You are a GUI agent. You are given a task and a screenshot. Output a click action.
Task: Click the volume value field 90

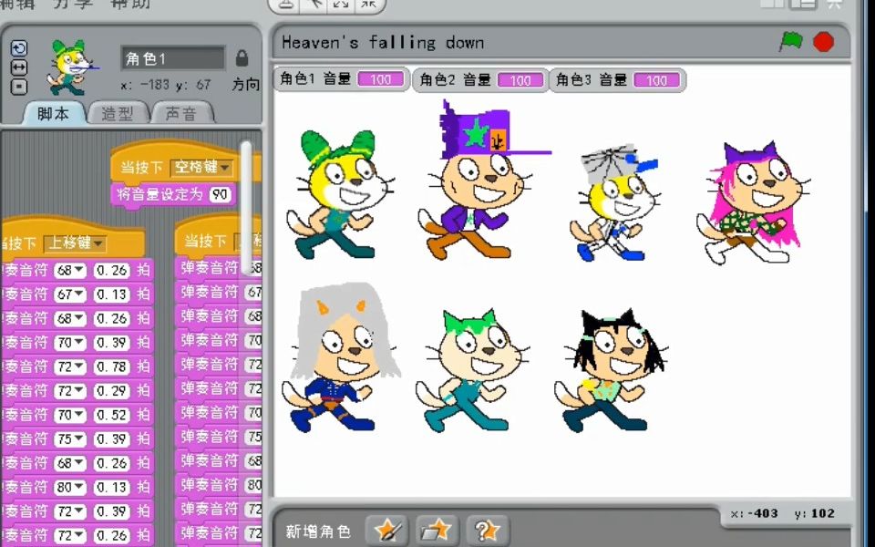(x=220, y=194)
